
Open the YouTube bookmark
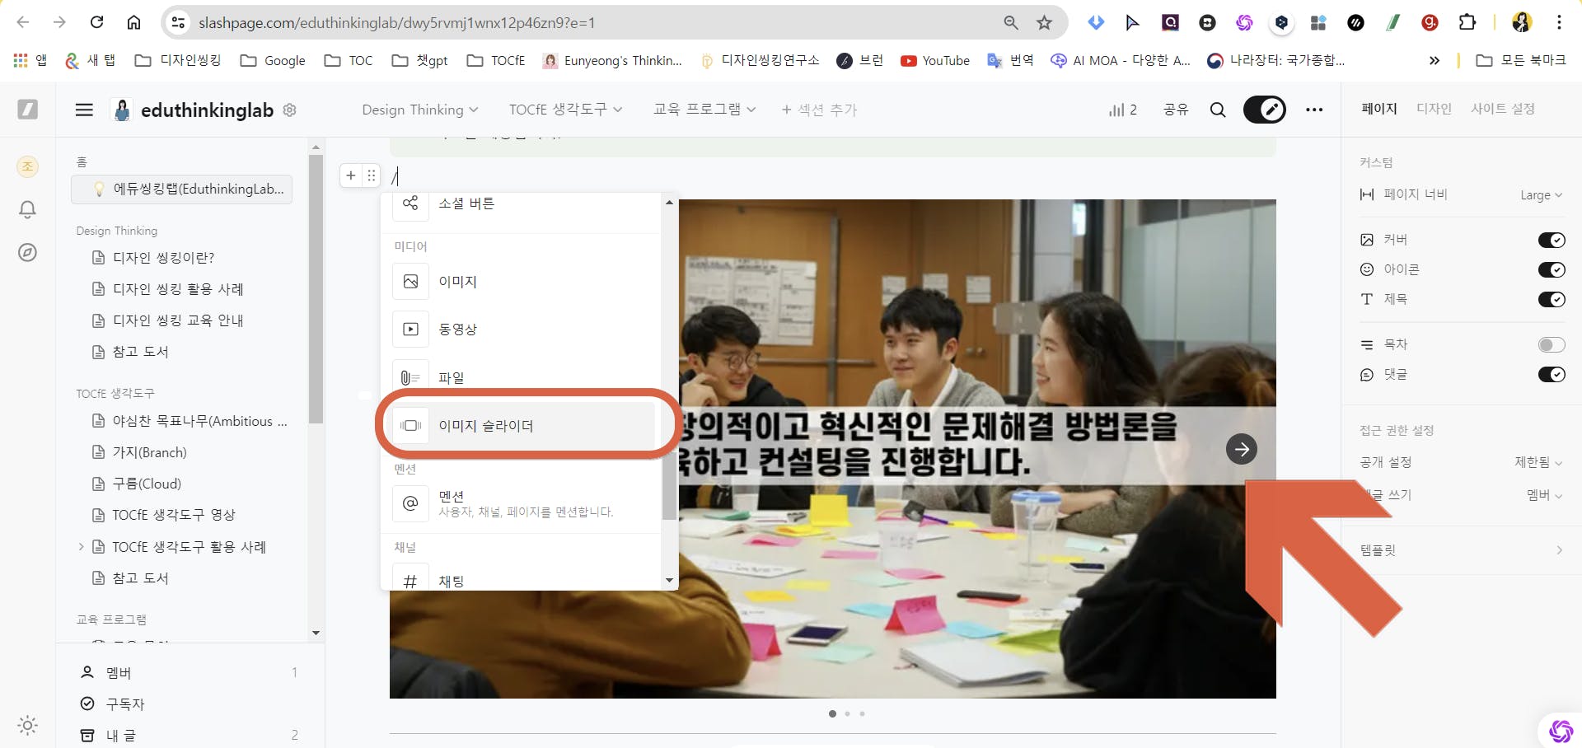pos(935,60)
